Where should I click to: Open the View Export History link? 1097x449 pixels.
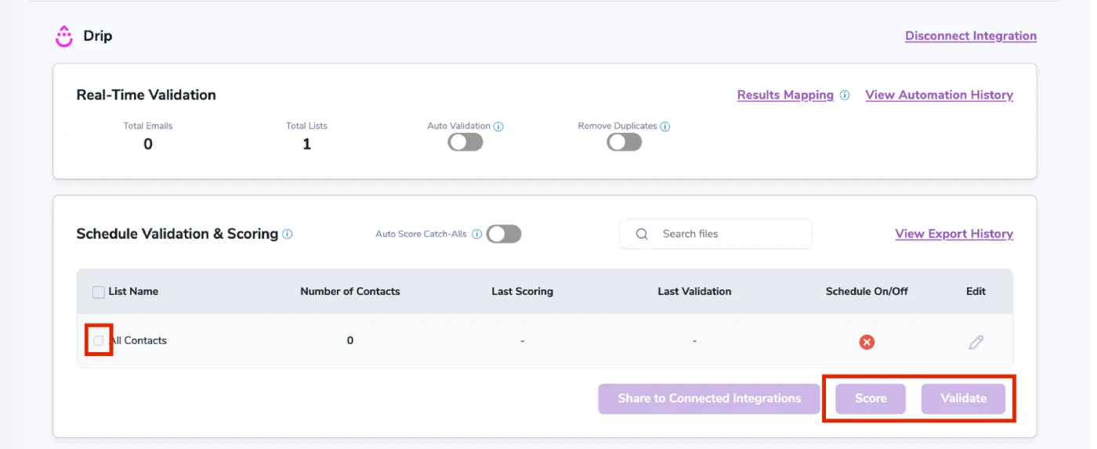click(954, 234)
